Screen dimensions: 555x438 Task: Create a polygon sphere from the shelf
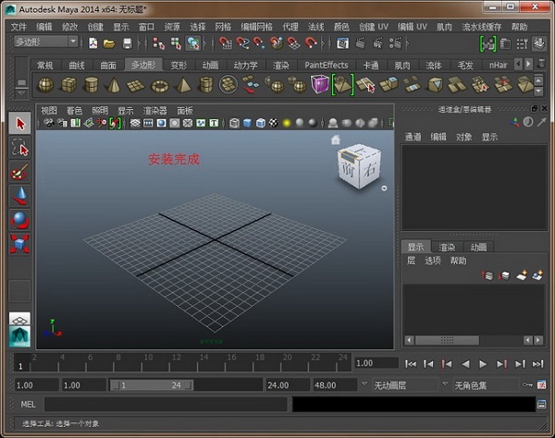pos(44,85)
